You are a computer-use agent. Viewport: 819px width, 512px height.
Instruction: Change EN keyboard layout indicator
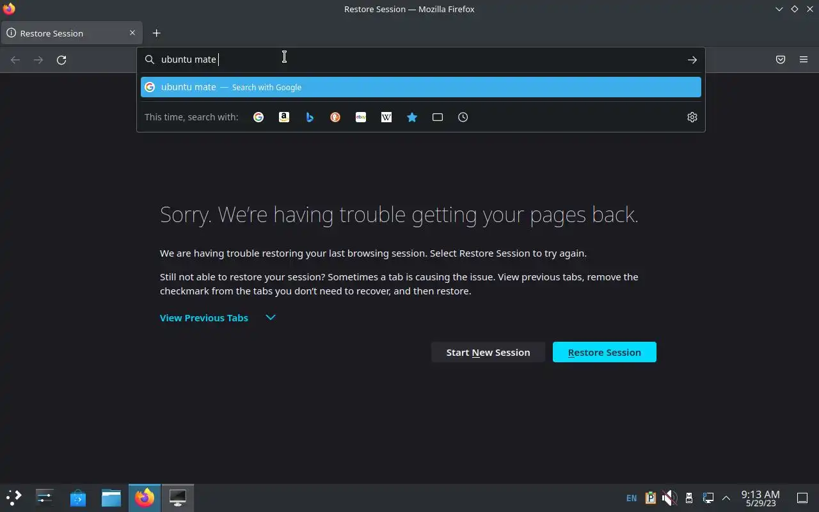[x=632, y=498]
